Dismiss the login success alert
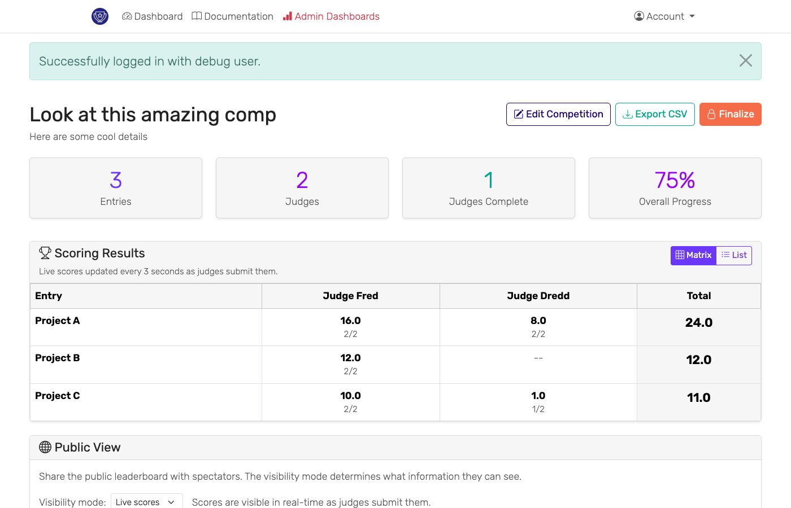The width and height of the screenshot is (791, 508). 746,60
